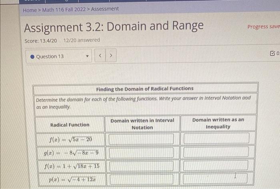This screenshot has height=189, width=280.
Task: Click inequality field for p(x) row
Action: tap(215, 179)
